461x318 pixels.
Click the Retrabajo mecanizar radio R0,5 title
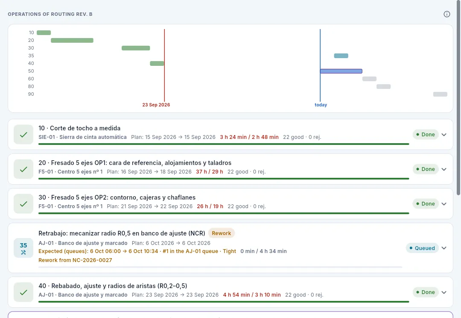click(122, 233)
